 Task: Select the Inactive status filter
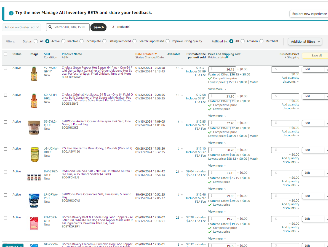(63, 41)
